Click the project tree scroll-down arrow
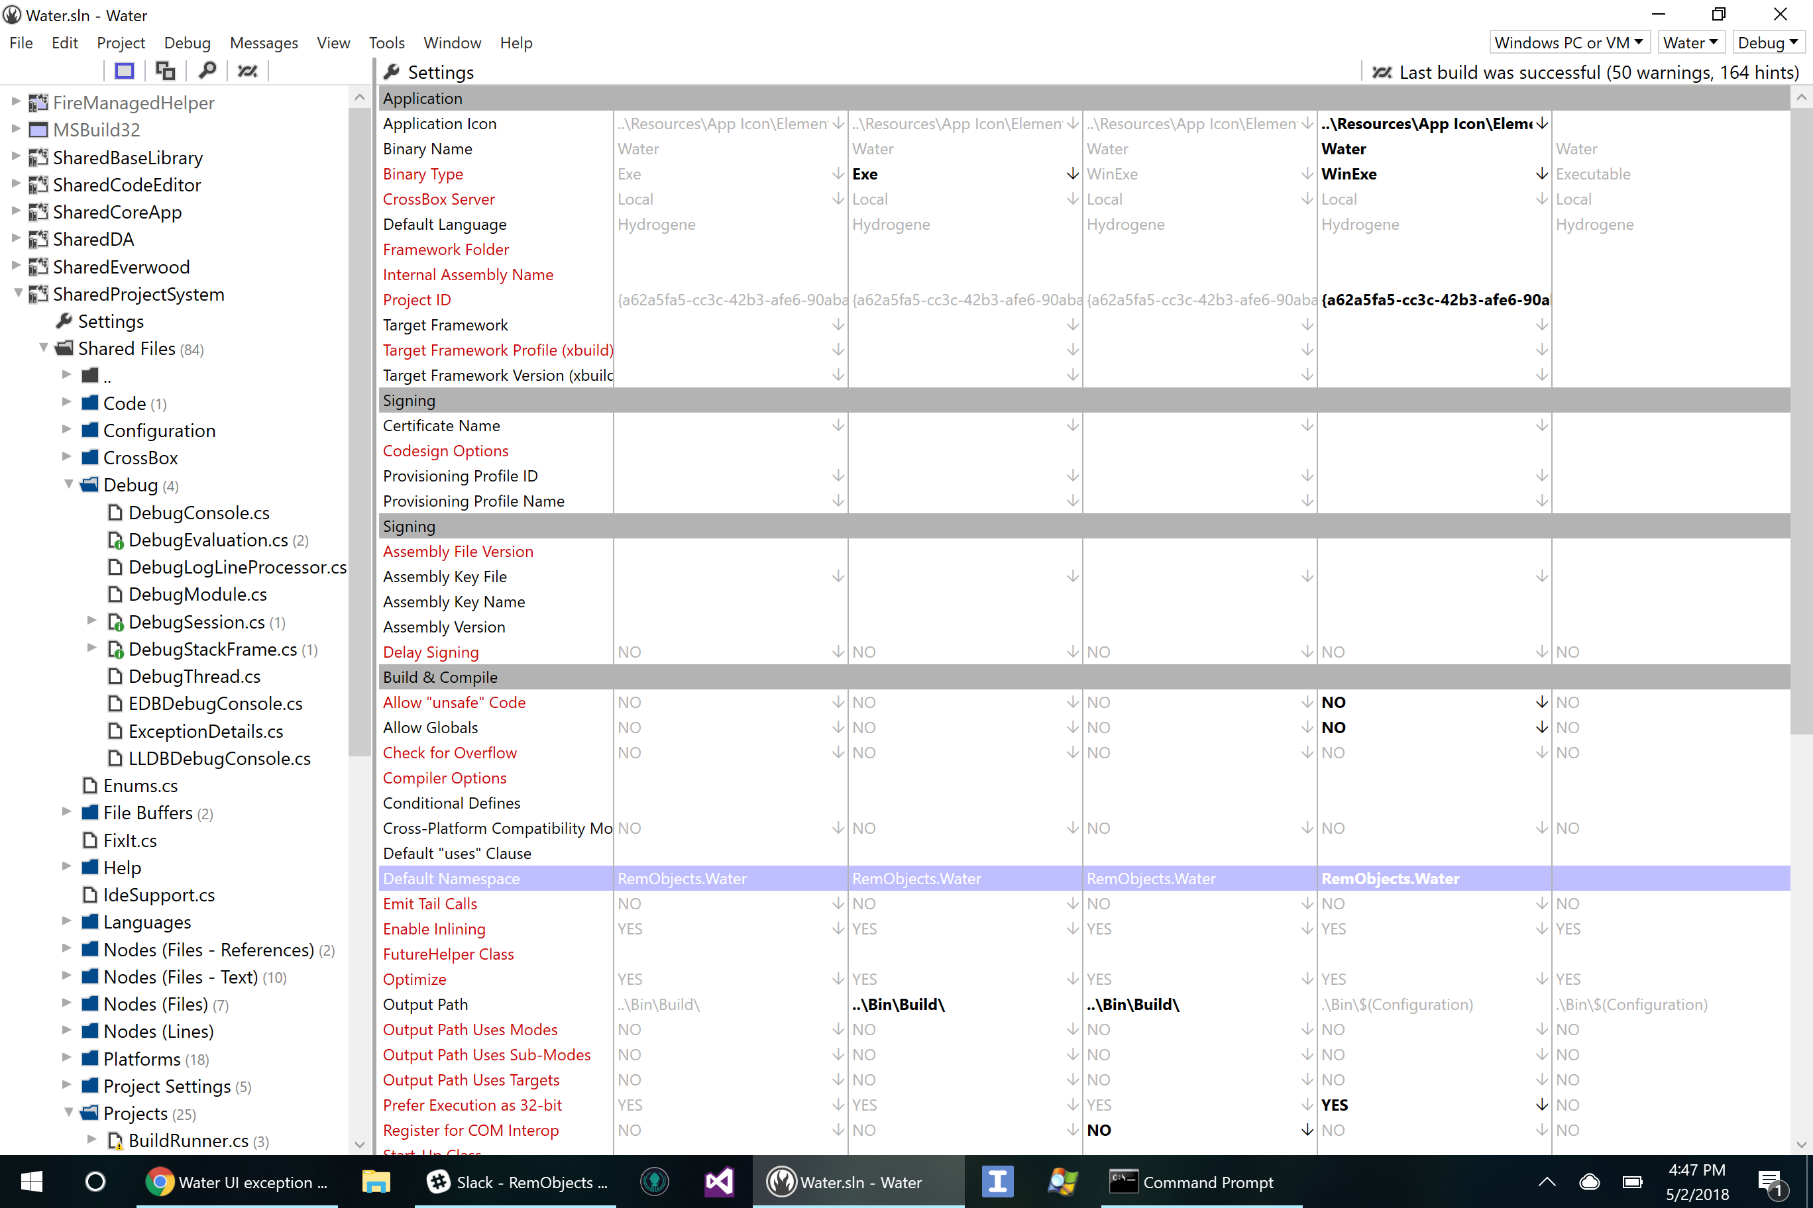Image resolution: width=1813 pixels, height=1208 pixels. pos(358,1144)
